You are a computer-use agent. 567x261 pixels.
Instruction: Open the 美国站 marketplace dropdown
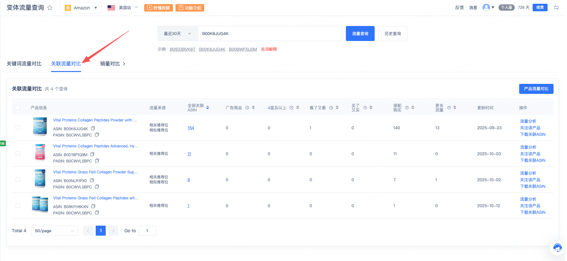(x=123, y=8)
